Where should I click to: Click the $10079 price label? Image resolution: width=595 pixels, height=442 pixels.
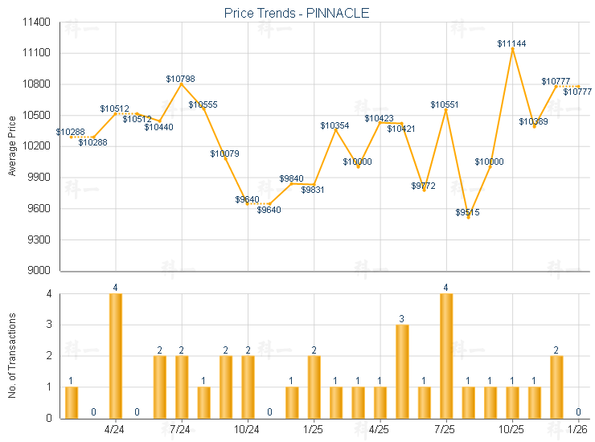click(x=225, y=153)
